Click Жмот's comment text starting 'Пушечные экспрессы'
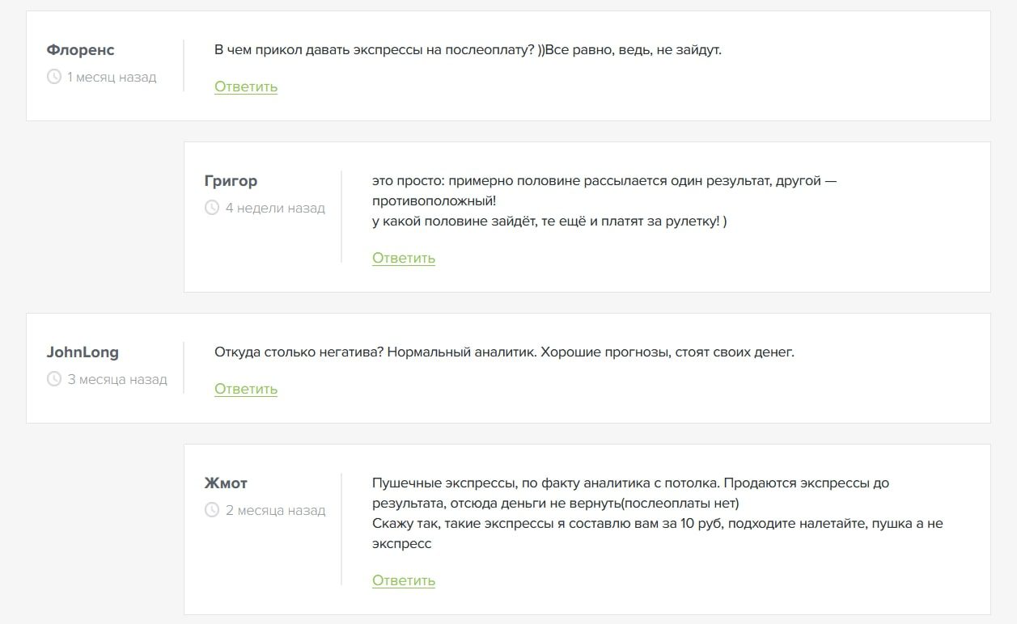The height and width of the screenshot is (624, 1017). 630,483
